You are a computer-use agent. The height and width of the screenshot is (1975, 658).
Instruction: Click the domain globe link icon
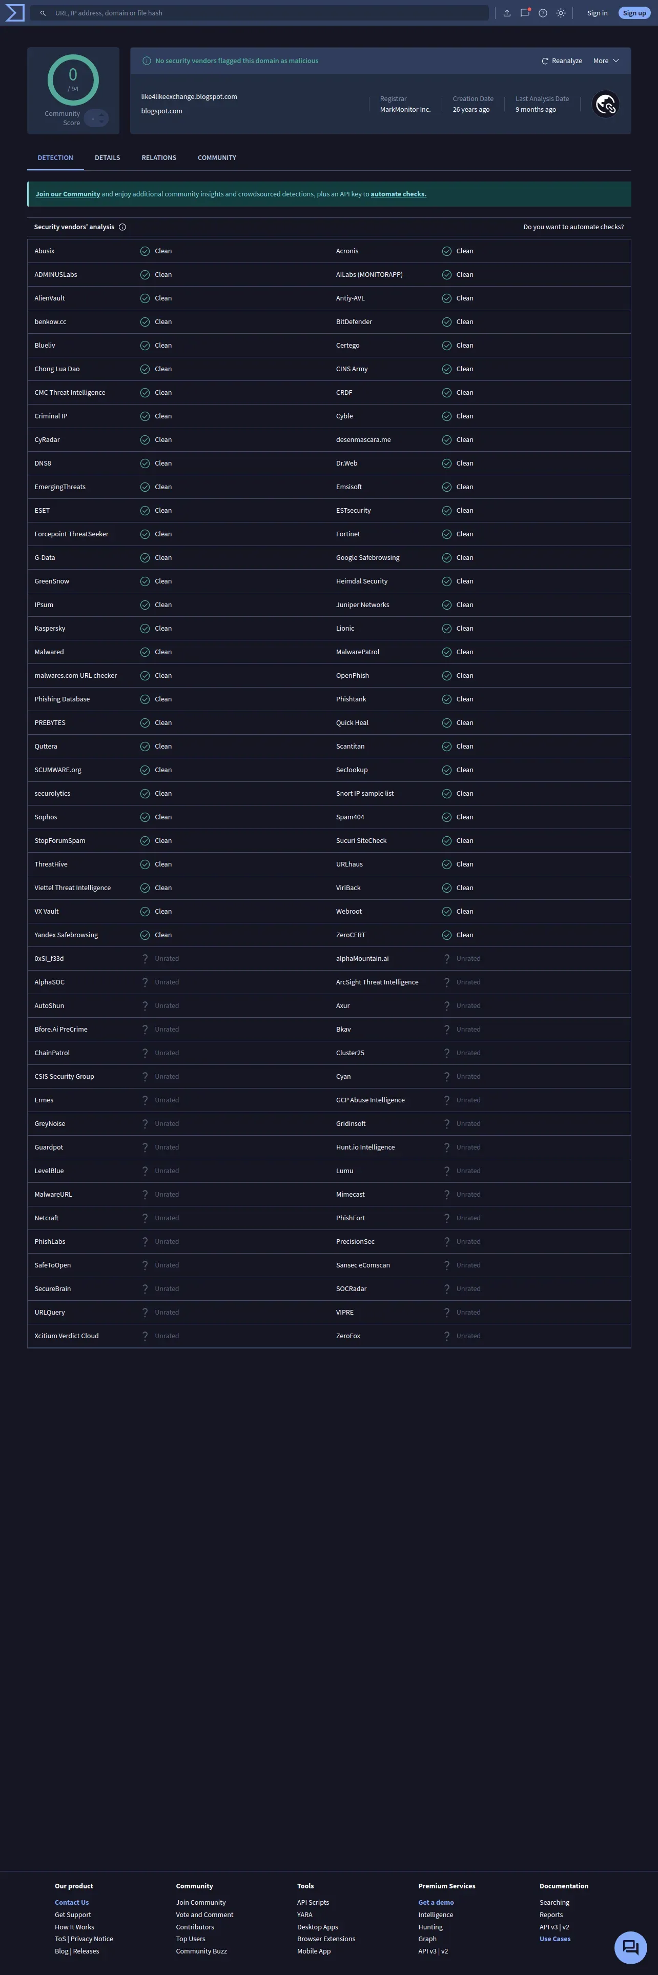[606, 104]
